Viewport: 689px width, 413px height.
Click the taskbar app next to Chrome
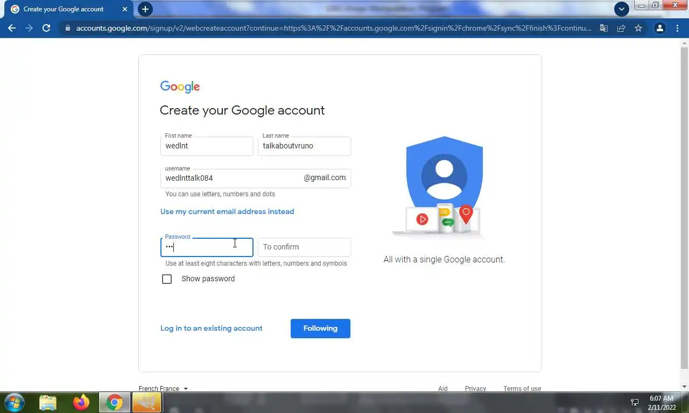pyautogui.click(x=146, y=402)
